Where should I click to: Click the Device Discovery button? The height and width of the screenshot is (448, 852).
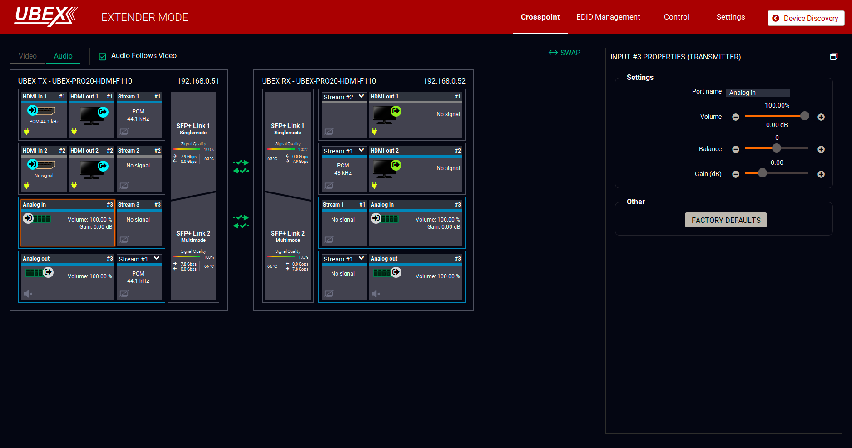(x=806, y=18)
